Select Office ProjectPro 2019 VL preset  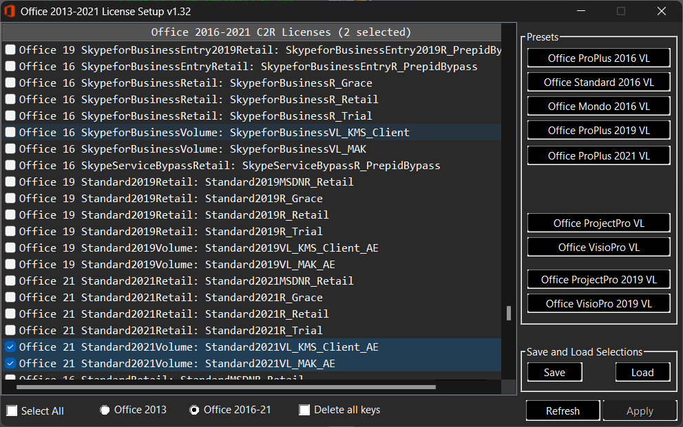coord(598,279)
